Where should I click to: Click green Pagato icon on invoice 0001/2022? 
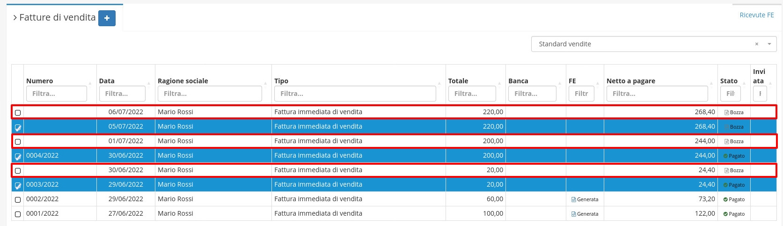click(725, 214)
